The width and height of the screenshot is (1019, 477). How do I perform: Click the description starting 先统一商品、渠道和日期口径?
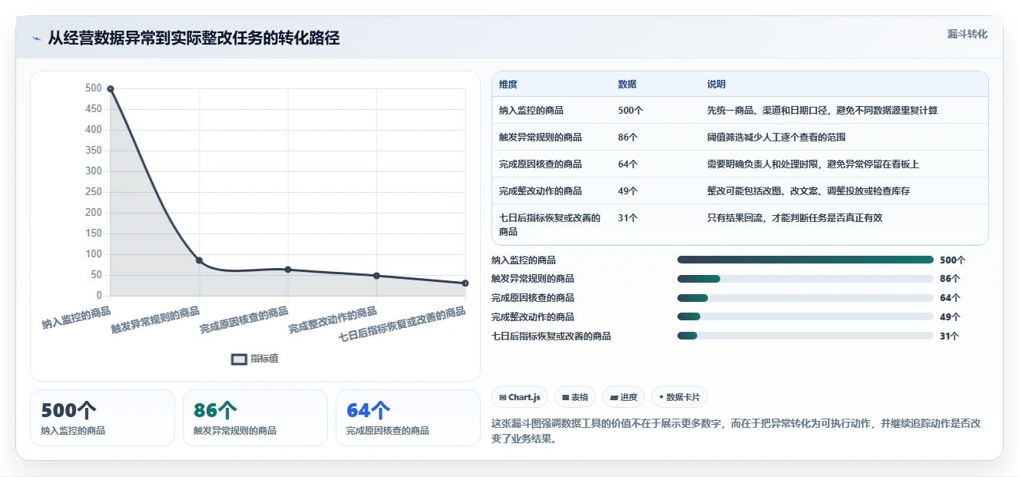point(822,111)
